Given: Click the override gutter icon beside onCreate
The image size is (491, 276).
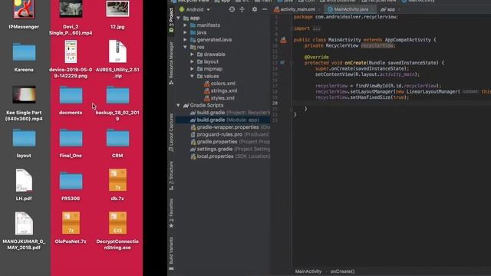Looking at the screenshot, I should 282,63.
